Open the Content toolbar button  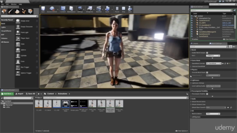click(63, 9)
